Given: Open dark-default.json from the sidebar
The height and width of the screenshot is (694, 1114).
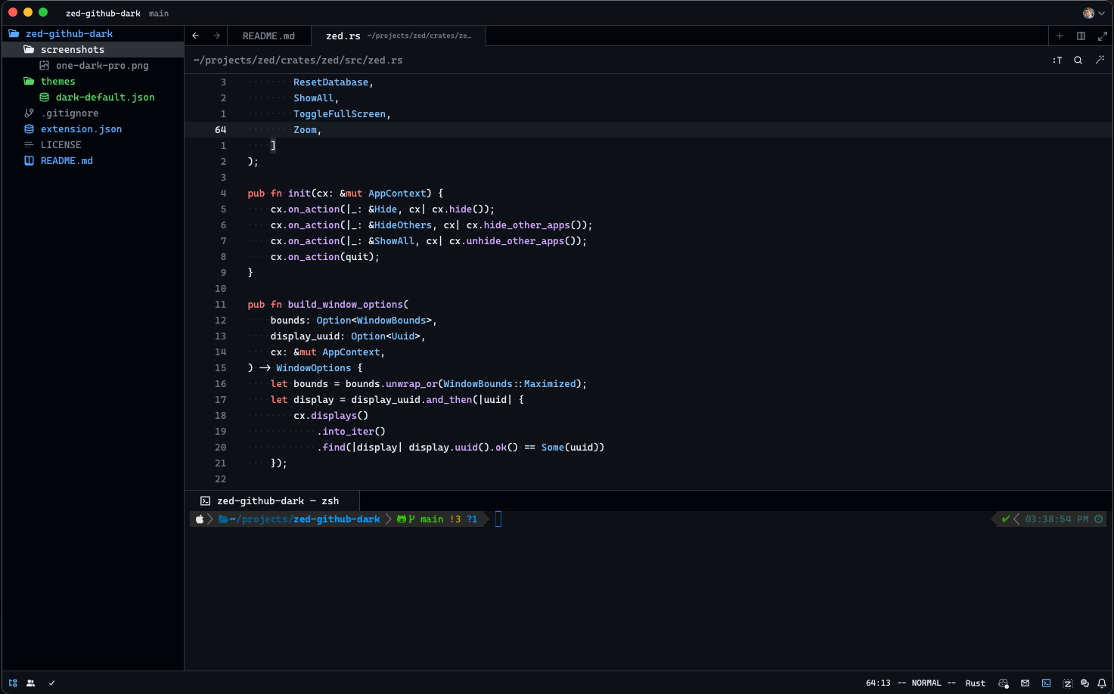Looking at the screenshot, I should click(x=106, y=97).
